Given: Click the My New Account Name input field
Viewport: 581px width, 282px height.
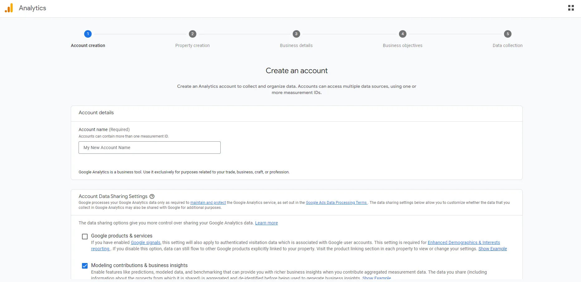Looking at the screenshot, I should coord(149,148).
